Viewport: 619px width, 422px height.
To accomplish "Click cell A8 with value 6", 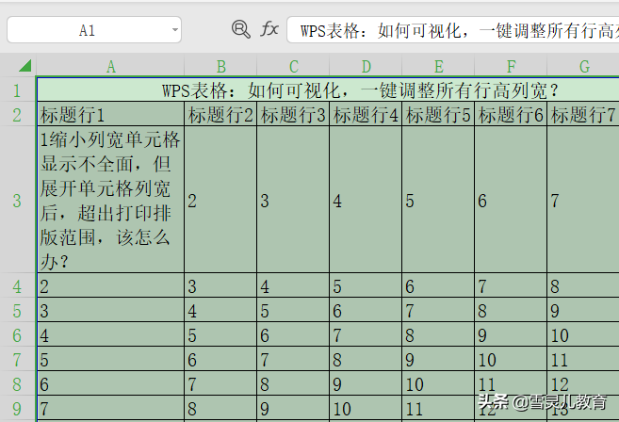I will tap(111, 383).
